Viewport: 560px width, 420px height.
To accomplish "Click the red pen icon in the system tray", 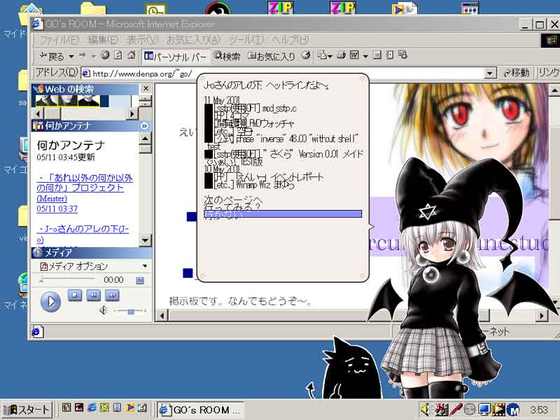I will tap(456, 409).
